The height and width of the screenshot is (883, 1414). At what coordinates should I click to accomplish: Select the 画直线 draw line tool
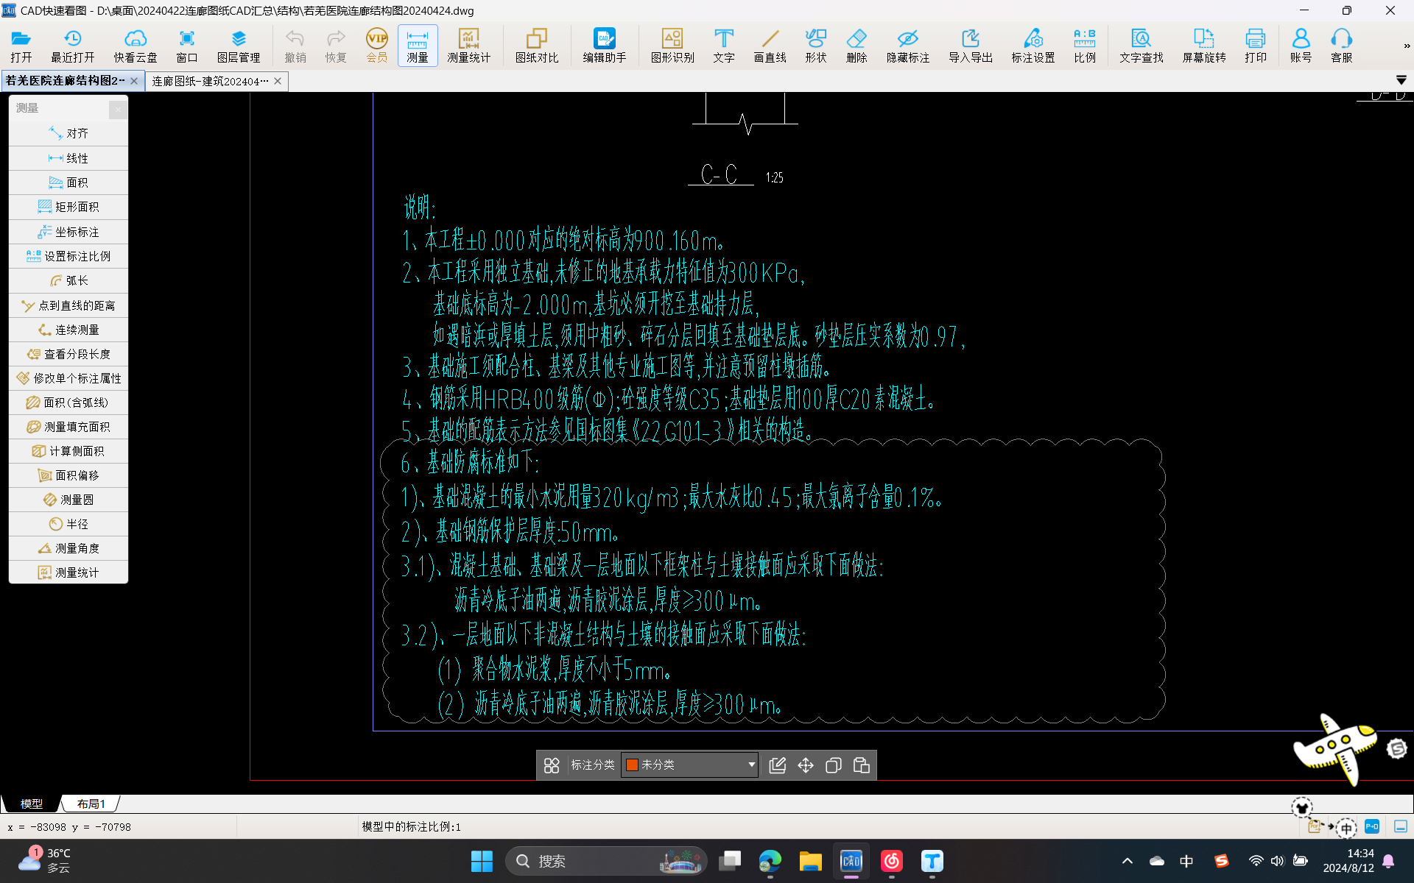(x=770, y=46)
